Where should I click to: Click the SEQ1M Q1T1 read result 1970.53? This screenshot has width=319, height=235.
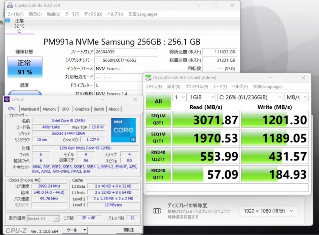point(206,138)
